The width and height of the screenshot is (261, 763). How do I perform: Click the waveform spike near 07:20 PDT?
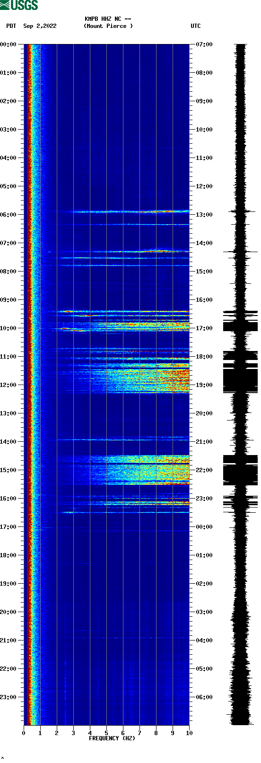pyautogui.click(x=240, y=252)
